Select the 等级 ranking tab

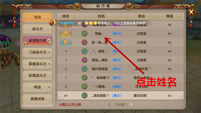(37, 17)
